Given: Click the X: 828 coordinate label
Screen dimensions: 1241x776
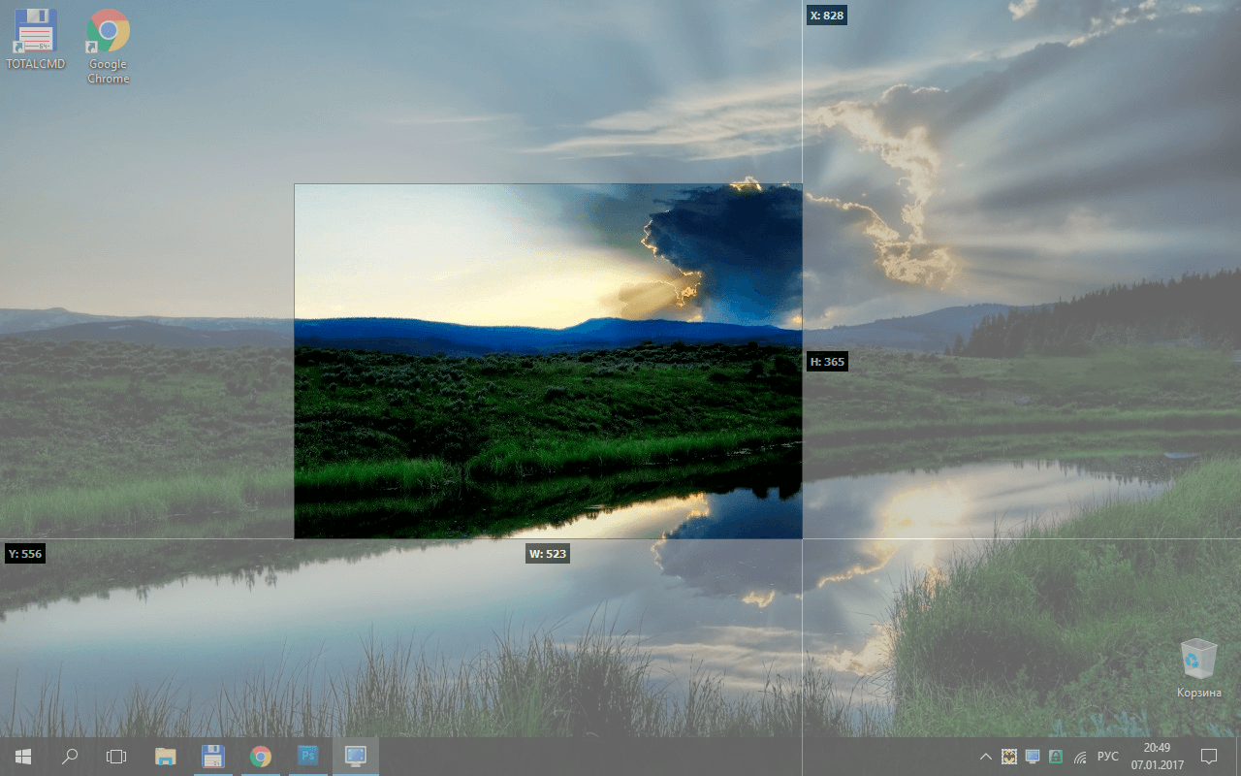Looking at the screenshot, I should pyautogui.click(x=826, y=16).
